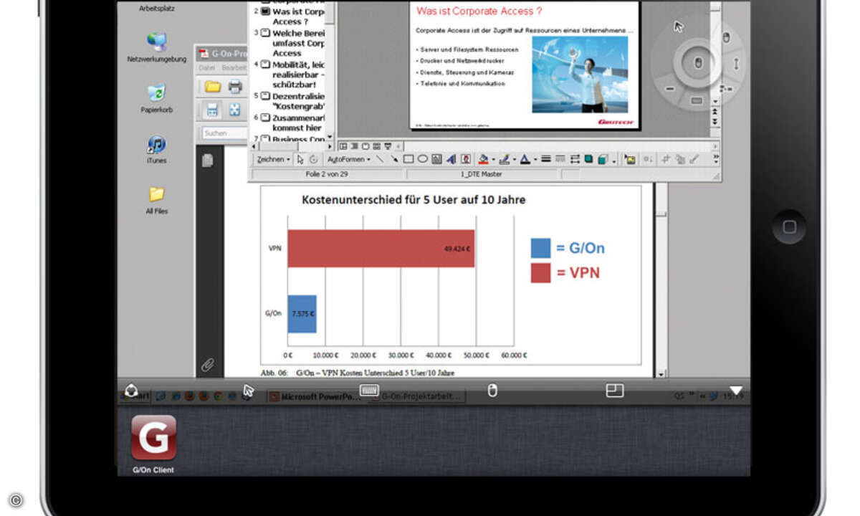Select the arrow pointer tool in the Zeichnen toolbar
This screenshot has height=516, width=860.
pos(300,159)
